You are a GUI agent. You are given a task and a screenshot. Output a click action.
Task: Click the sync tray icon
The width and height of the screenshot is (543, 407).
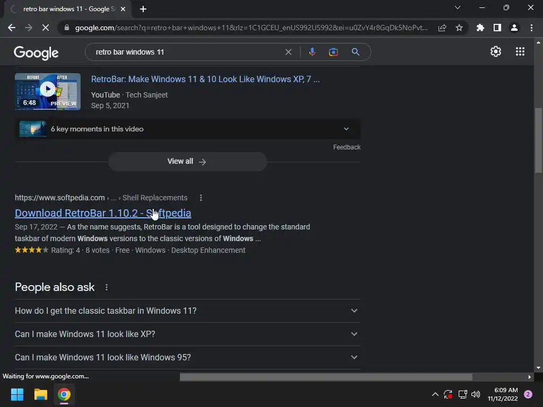pos(448,394)
